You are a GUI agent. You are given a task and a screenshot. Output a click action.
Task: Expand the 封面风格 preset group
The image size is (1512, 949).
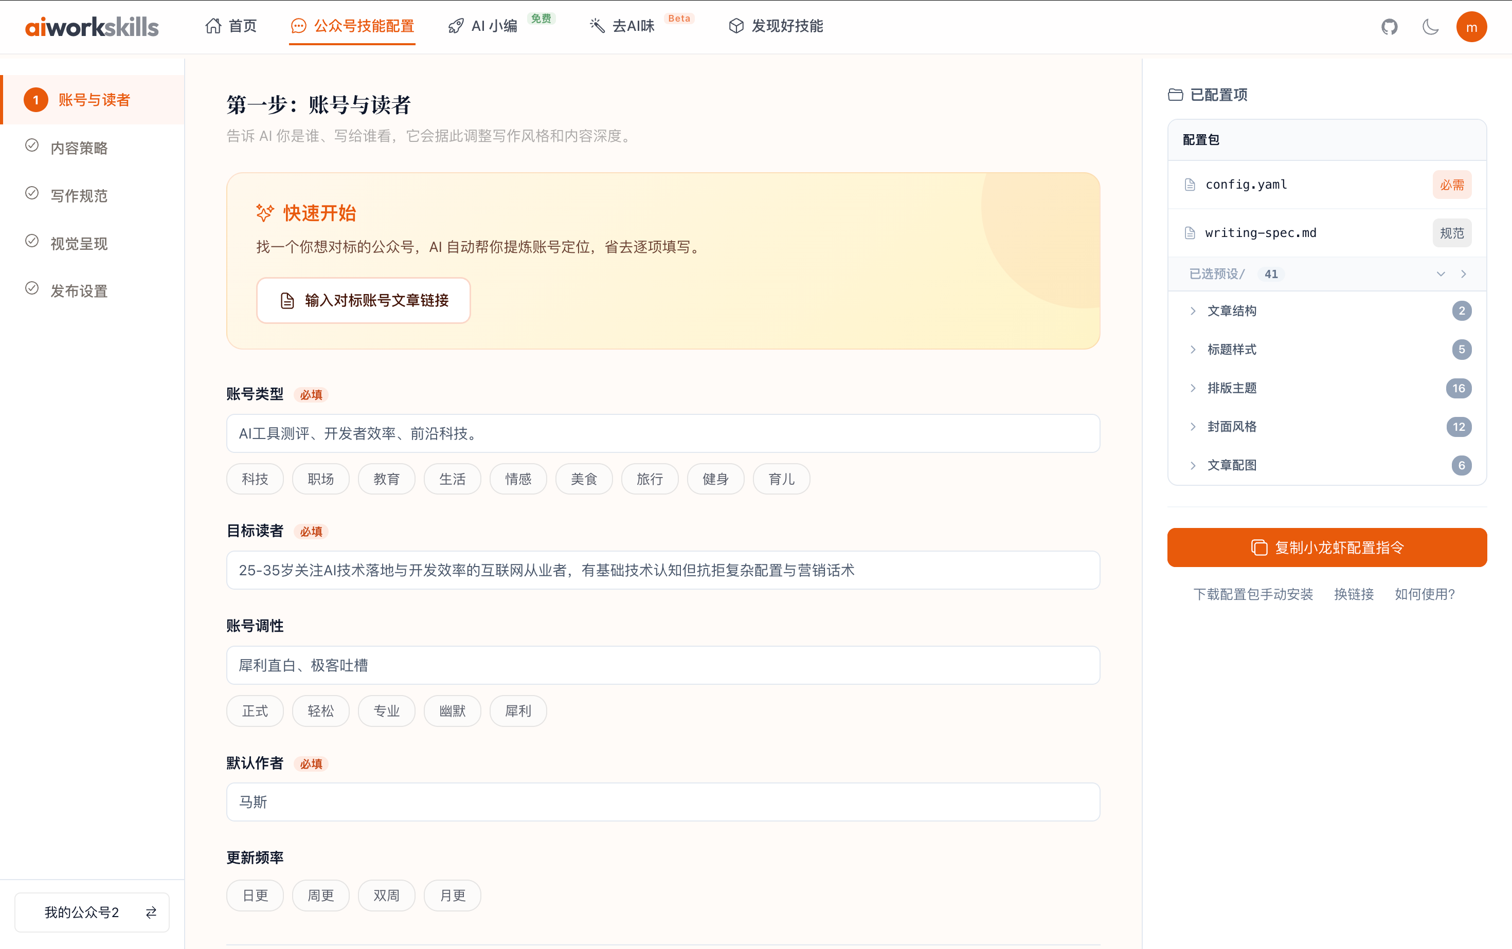click(1327, 427)
